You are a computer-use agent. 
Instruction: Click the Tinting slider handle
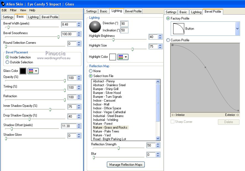click(x=65, y=90)
